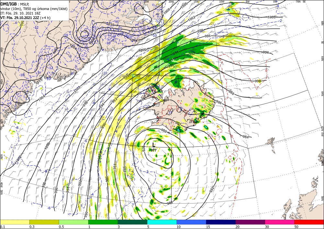The image size is (324, 229).
Task: Select the dark green 3–5 legend band
Action: coord(133,222)
